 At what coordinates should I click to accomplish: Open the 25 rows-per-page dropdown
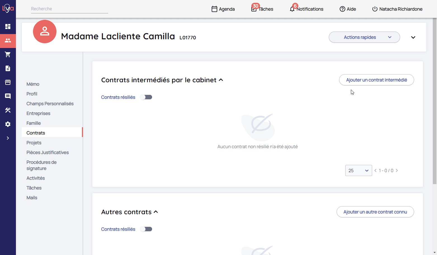tap(358, 170)
